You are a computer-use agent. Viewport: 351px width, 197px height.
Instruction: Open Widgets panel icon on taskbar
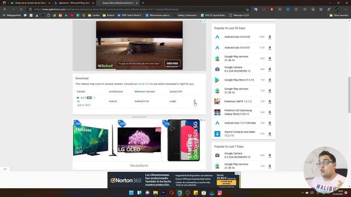(139, 193)
